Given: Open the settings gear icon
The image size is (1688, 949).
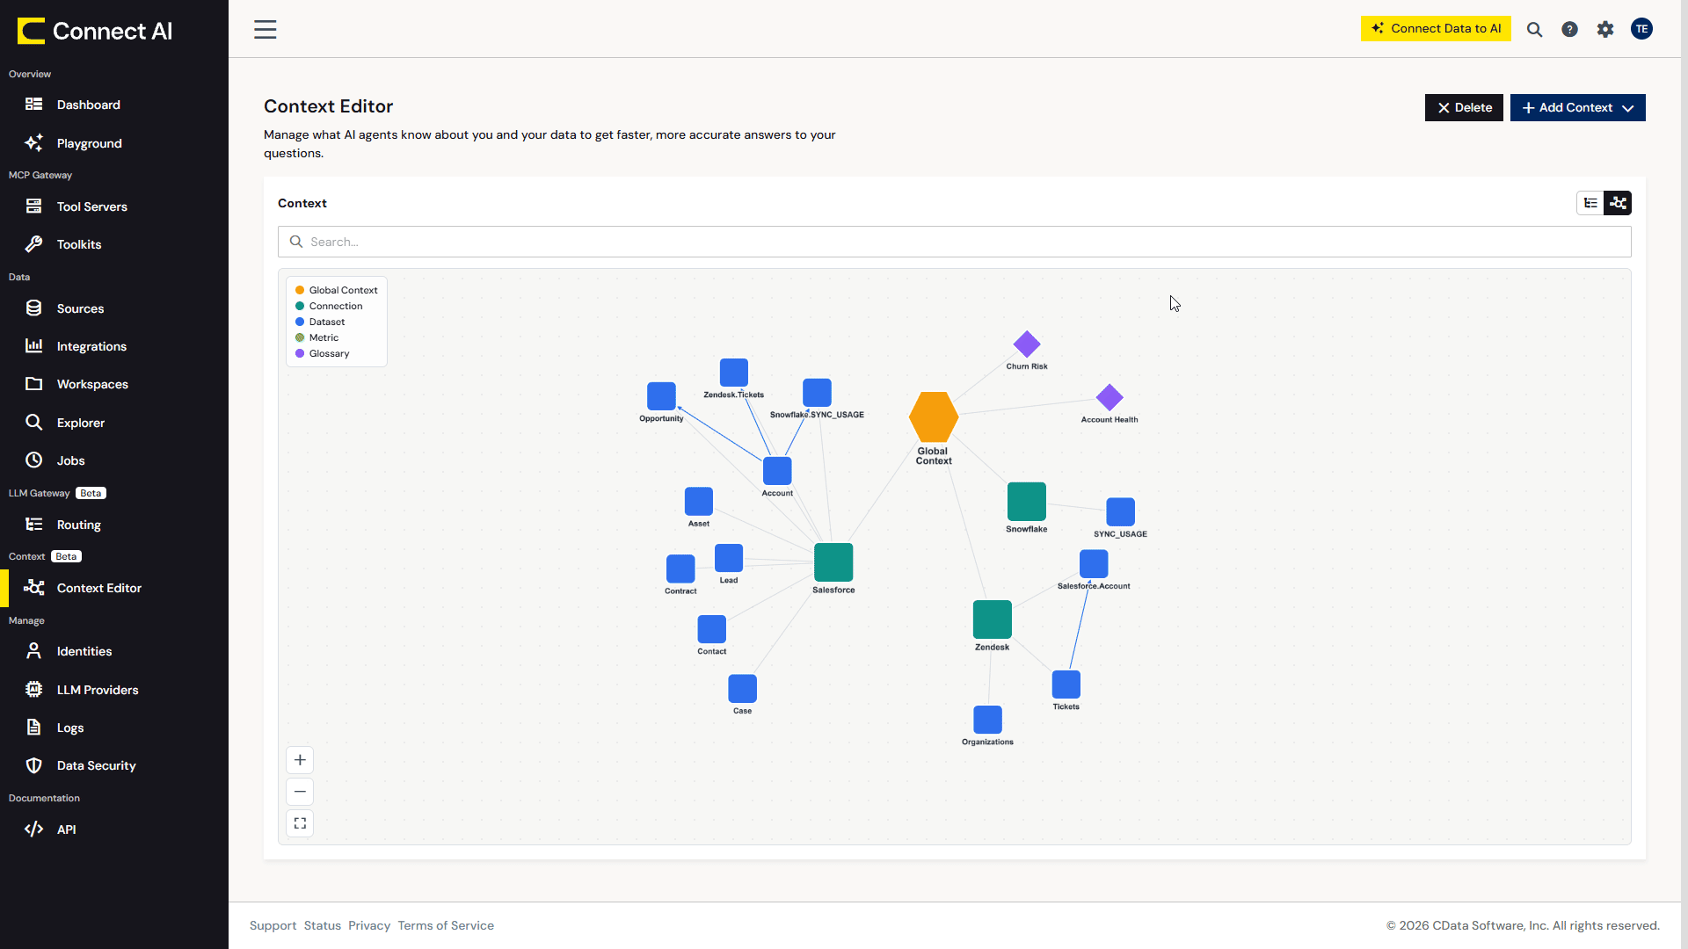Looking at the screenshot, I should point(1605,29).
